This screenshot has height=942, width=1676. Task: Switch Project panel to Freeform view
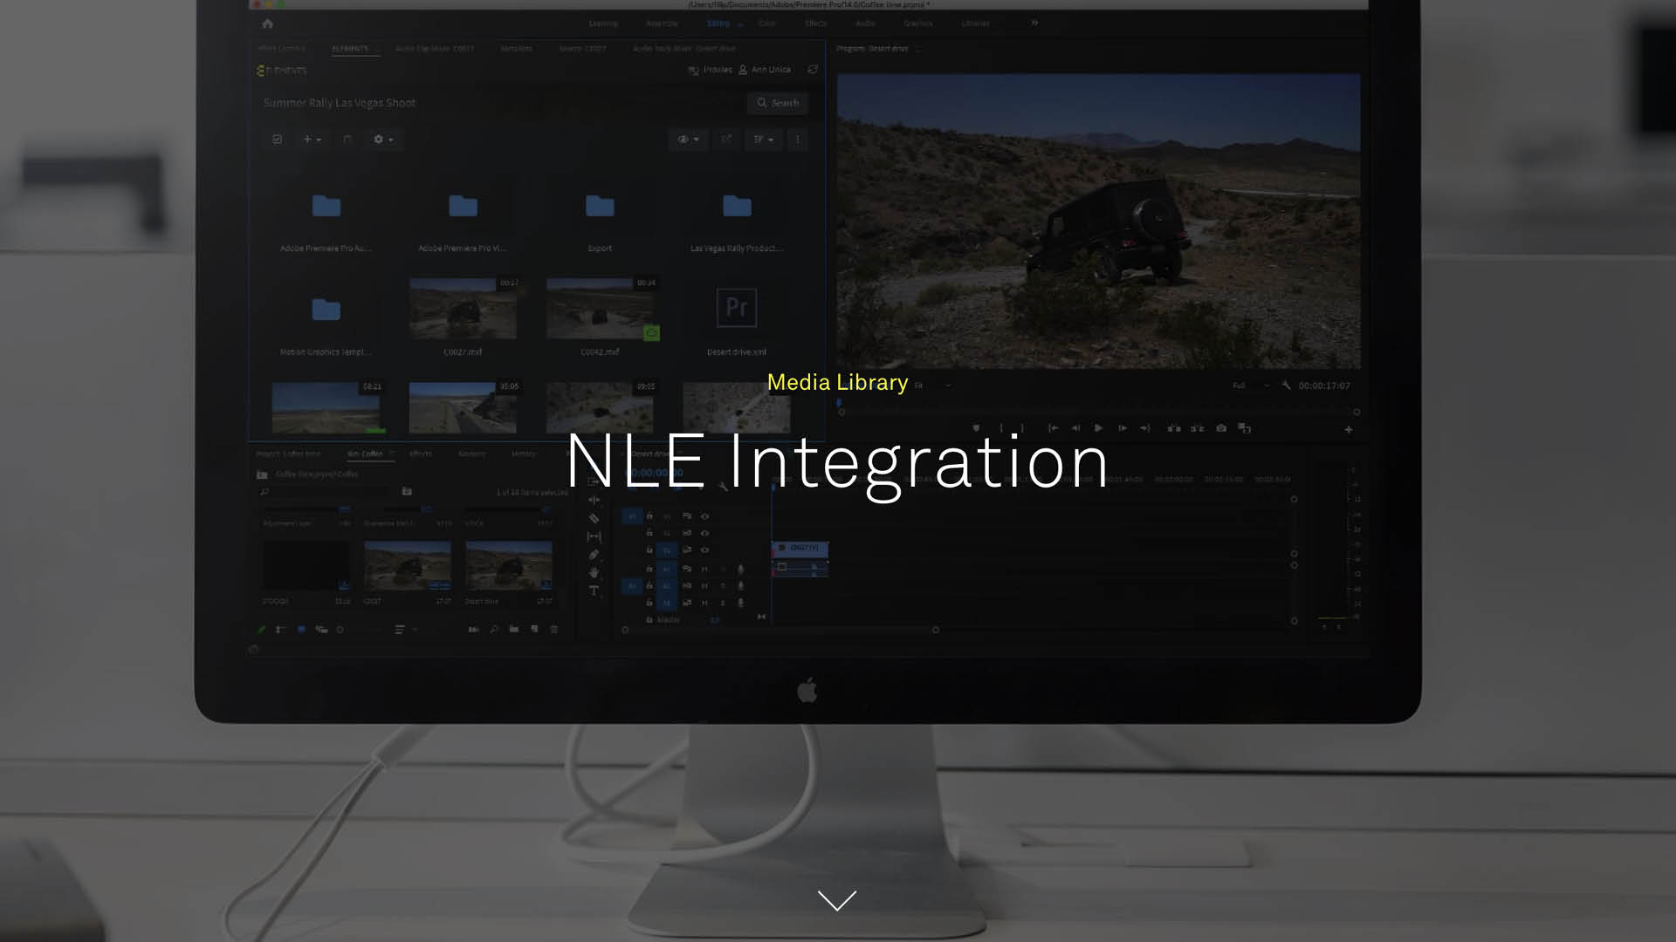coord(321,629)
